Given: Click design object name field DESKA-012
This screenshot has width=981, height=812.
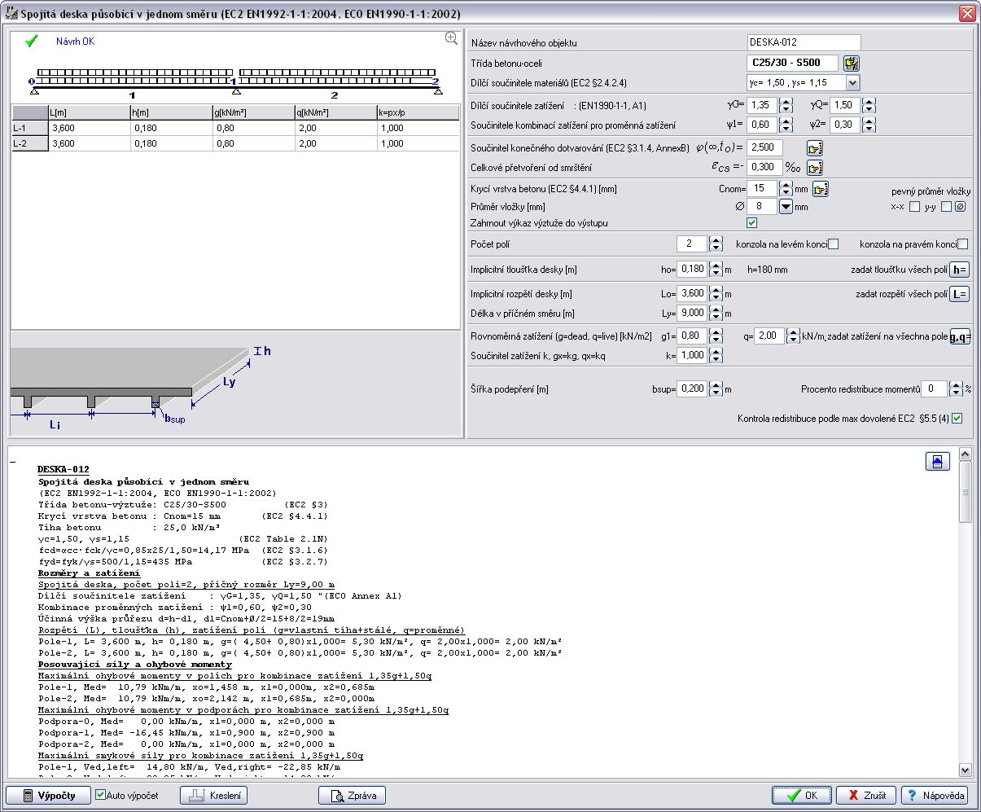Looking at the screenshot, I should point(804,42).
